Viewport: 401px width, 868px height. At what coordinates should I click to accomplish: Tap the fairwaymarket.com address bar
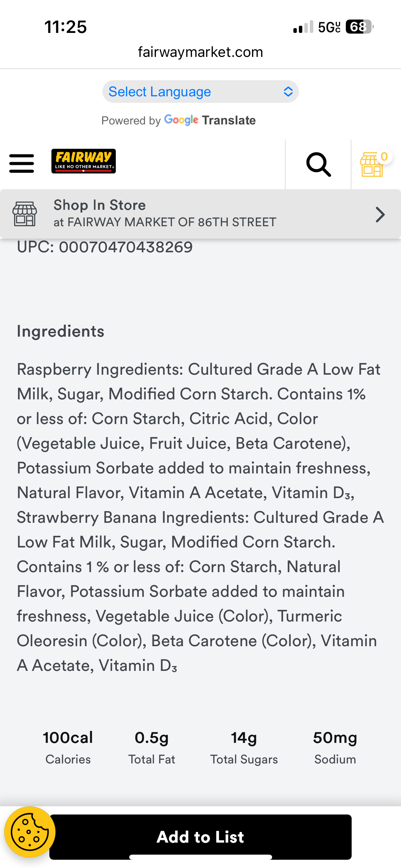coord(200,52)
